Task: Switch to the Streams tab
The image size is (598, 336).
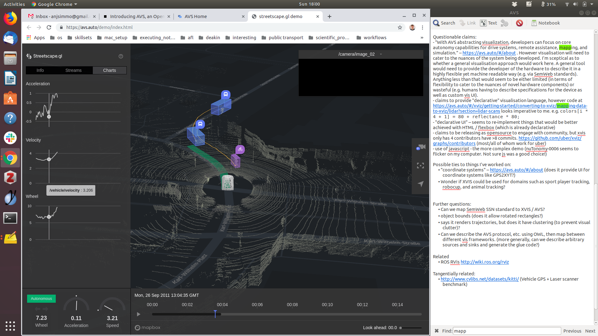Action: [x=74, y=70]
